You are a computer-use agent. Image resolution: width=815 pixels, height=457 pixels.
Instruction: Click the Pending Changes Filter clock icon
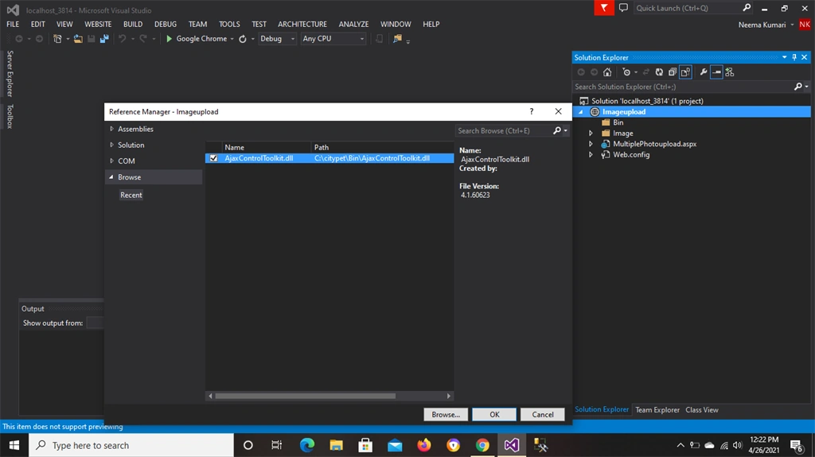click(x=627, y=72)
